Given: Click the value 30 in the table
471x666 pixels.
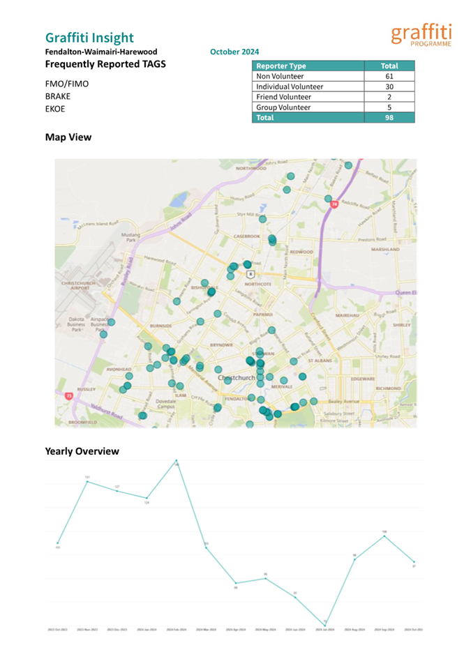Looking at the screenshot, I should [389, 86].
